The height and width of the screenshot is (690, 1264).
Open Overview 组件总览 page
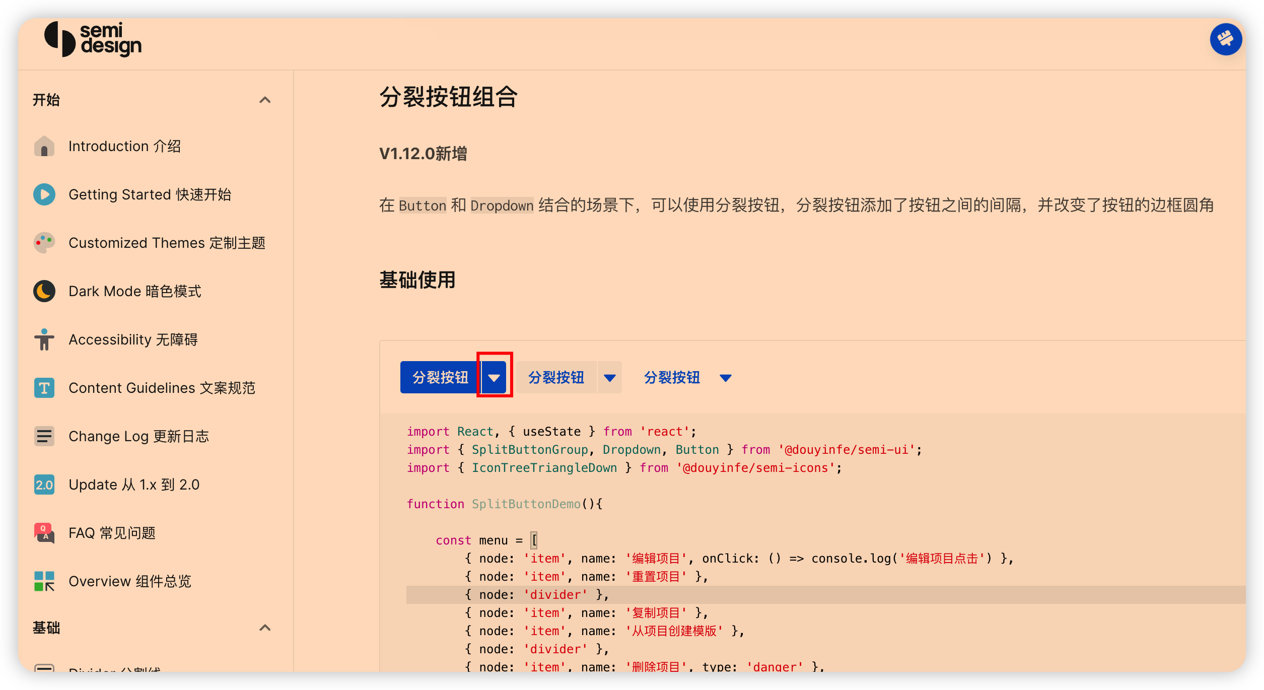[130, 581]
